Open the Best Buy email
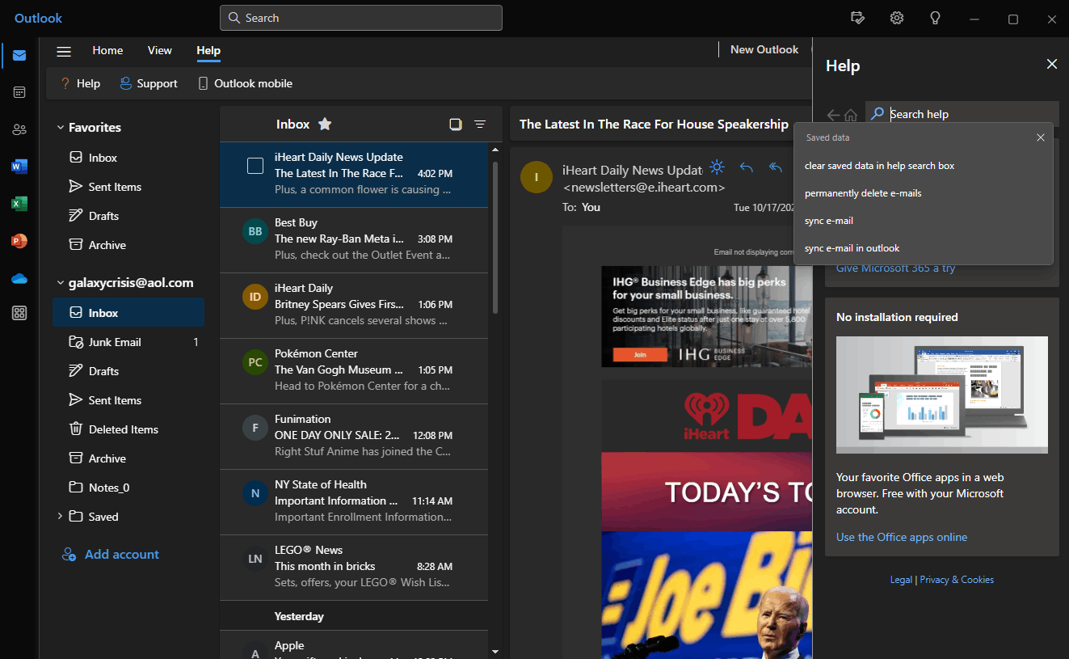 tap(354, 240)
